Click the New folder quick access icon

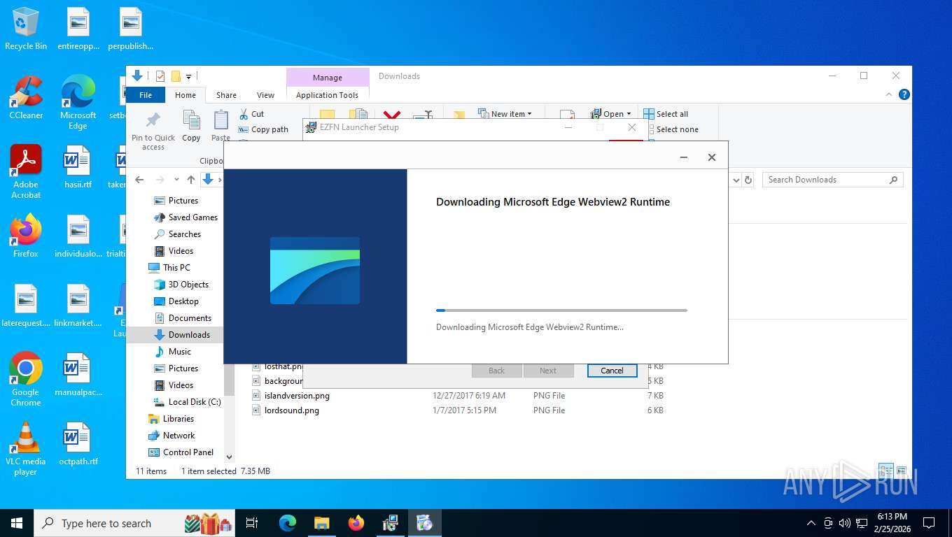176,76
